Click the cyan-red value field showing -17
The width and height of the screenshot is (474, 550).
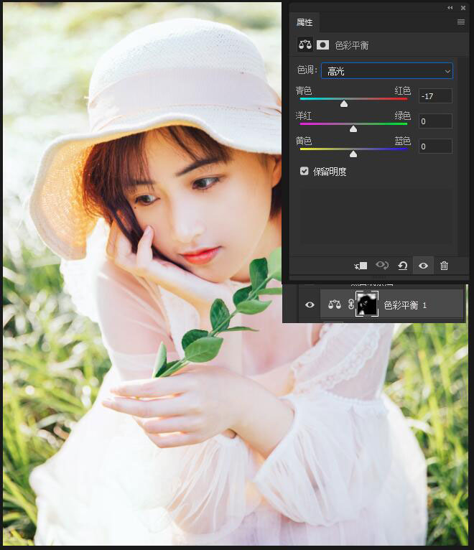435,96
